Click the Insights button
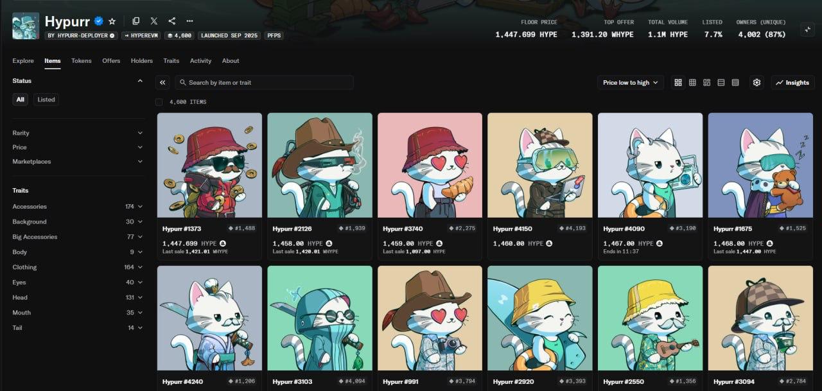This screenshot has width=822, height=391. tap(792, 83)
